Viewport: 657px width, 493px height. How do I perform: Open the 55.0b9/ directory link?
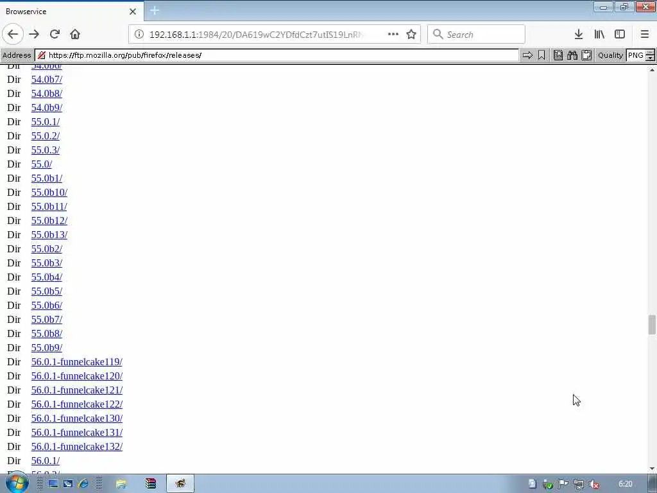[x=46, y=347]
